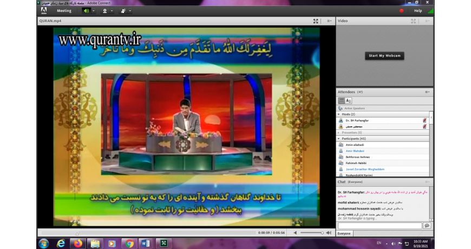This screenshot has width=471, height=249.
Task: Open the Video pod options menu
Action: (427, 21)
